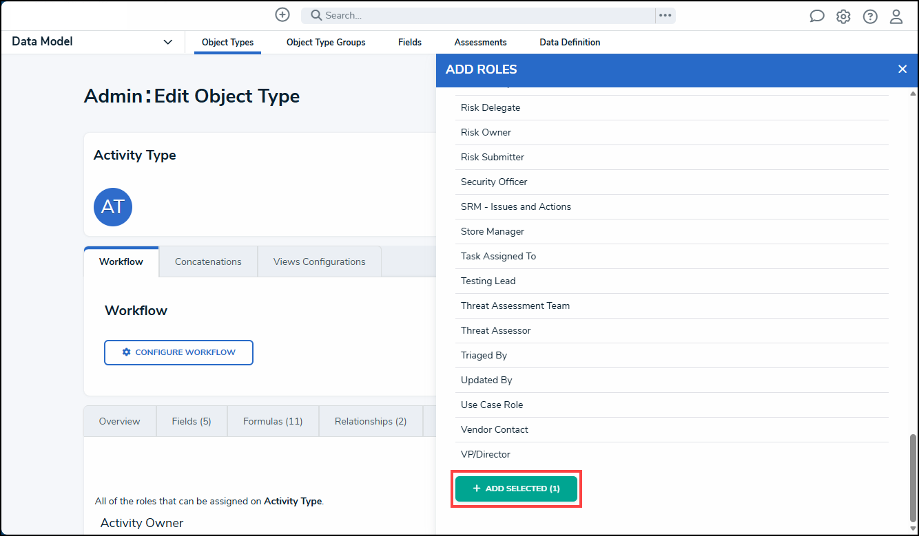Open the search options ellipsis
This screenshot has height=536, width=919.
665,15
